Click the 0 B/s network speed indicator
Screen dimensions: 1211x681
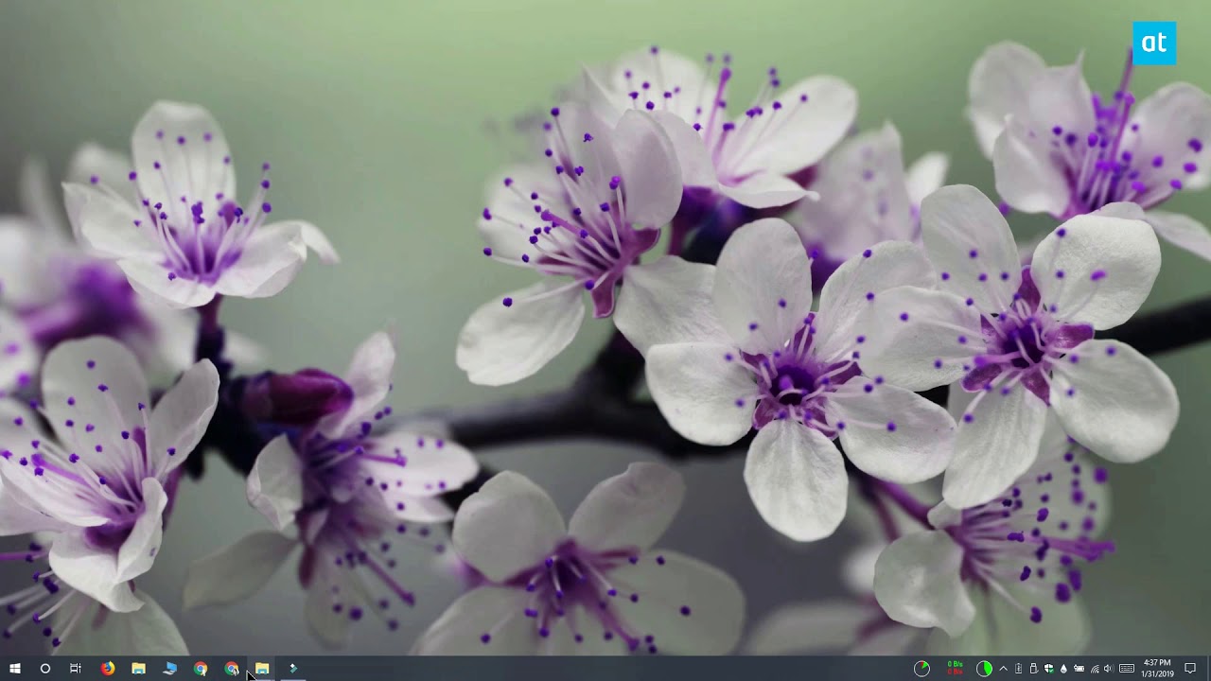(x=956, y=669)
